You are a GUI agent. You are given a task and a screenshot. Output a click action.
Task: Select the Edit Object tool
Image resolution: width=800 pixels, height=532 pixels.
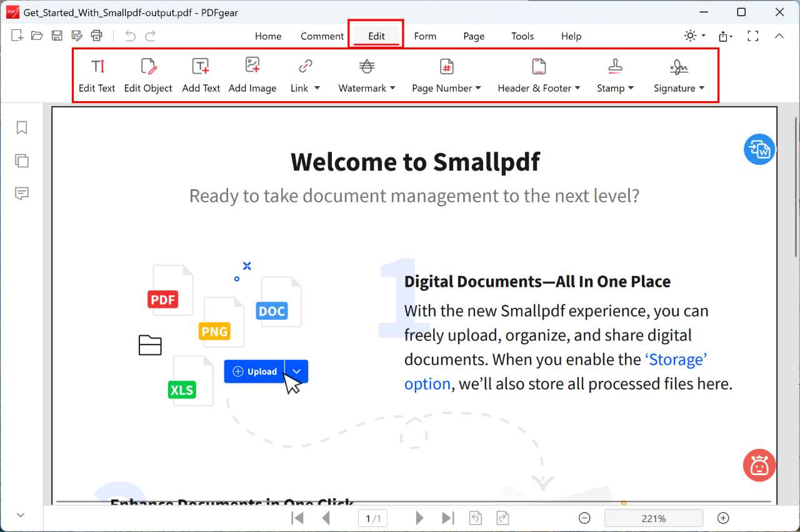(148, 75)
